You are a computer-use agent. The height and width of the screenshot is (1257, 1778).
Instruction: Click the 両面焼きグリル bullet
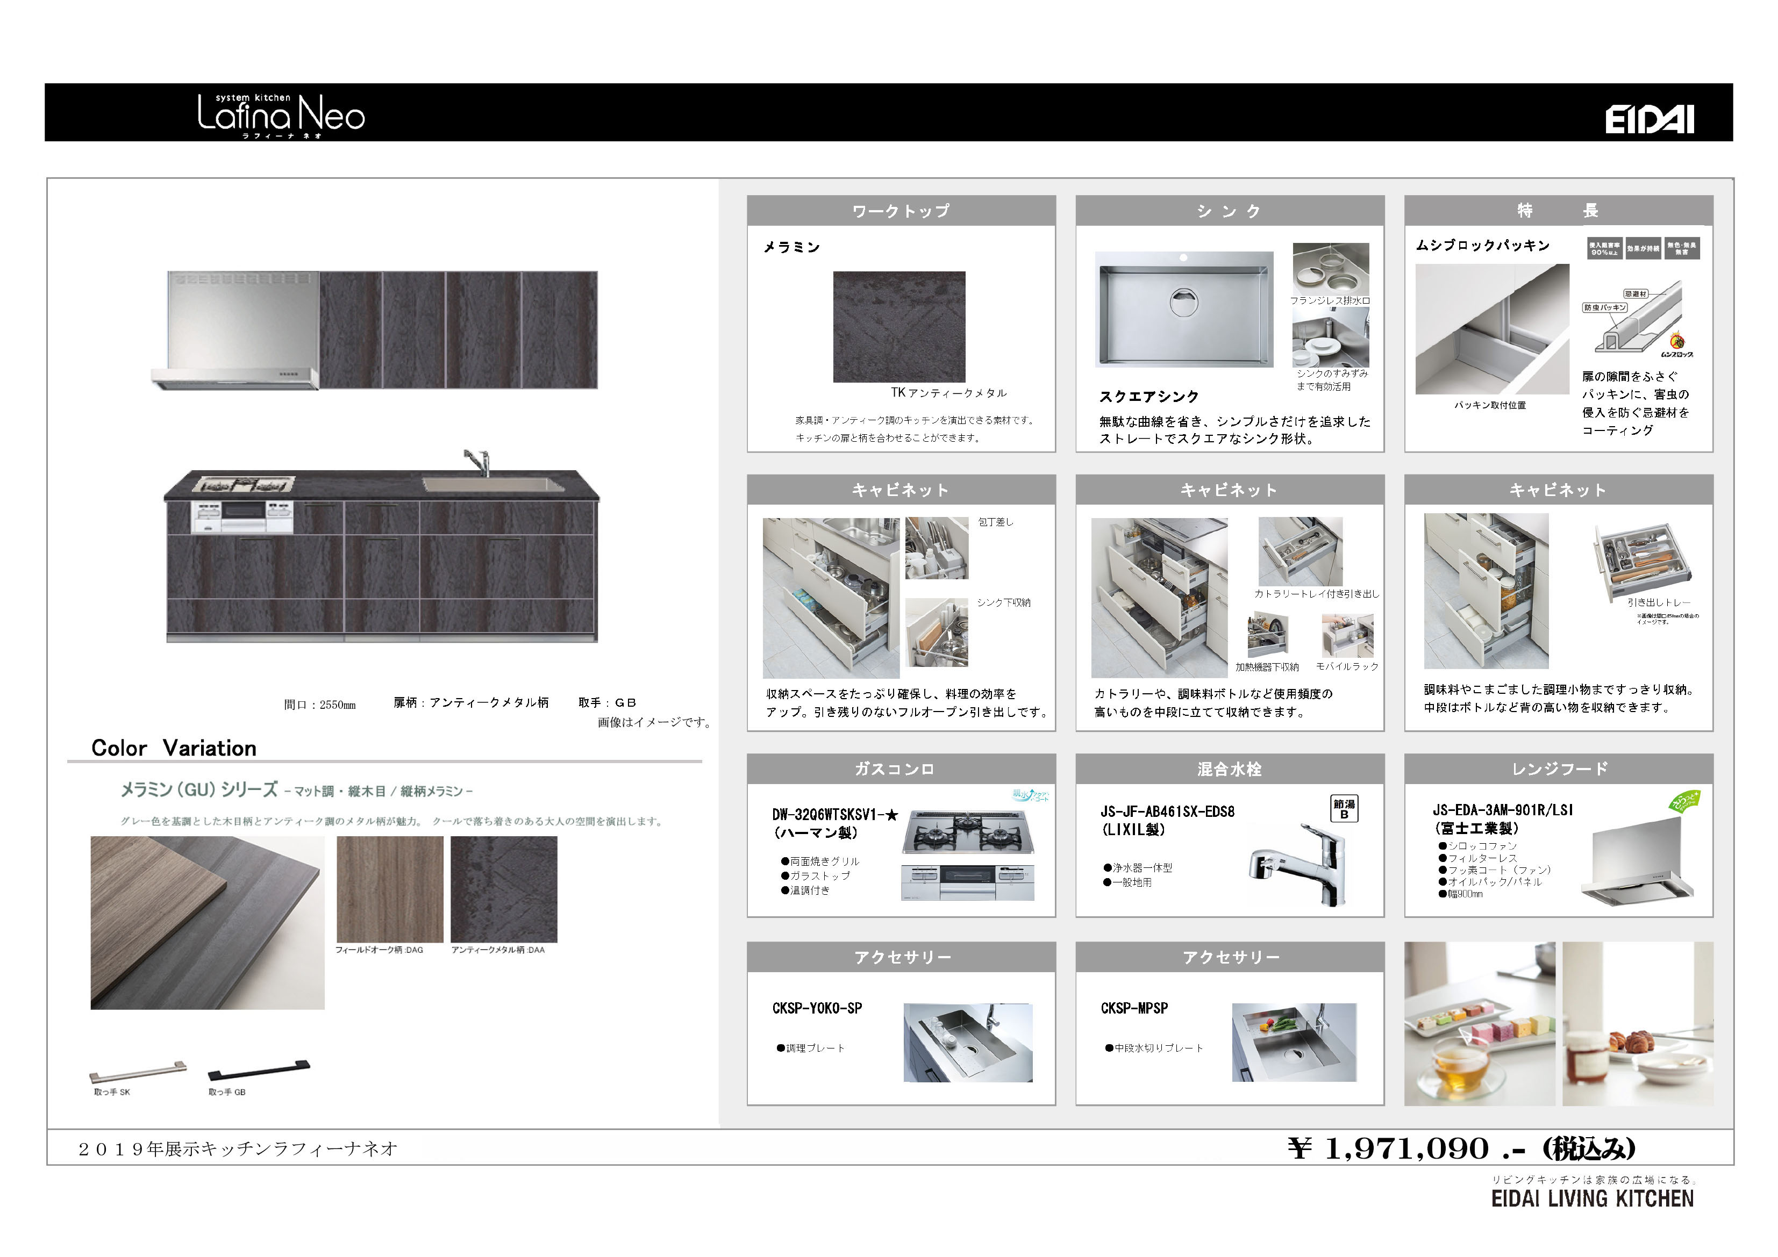coord(820,861)
